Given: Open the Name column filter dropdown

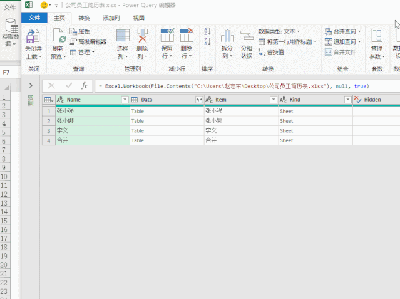Looking at the screenshot, I should (125, 100).
